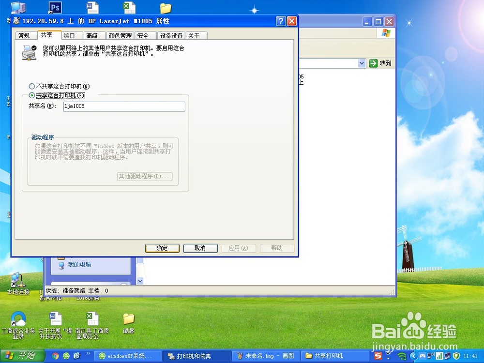
Task: Click the 转到 label in background window
Action: point(386,63)
